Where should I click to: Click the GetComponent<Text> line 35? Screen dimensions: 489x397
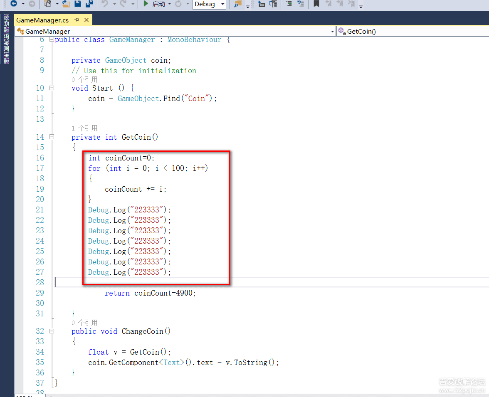point(184,362)
